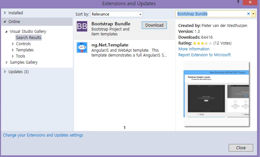Click the Bootstrap Bundle BB icon
The height and width of the screenshot is (157, 260).
click(x=82, y=26)
